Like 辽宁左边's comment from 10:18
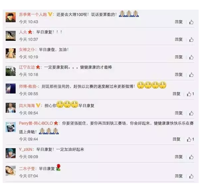Screen dimensions: 200x185 [191, 75]
